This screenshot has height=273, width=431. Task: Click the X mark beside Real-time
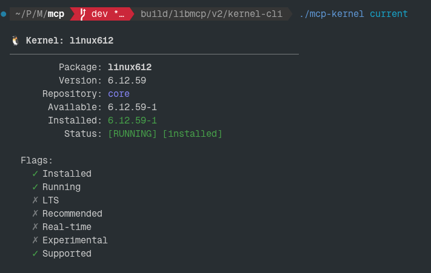35,227
